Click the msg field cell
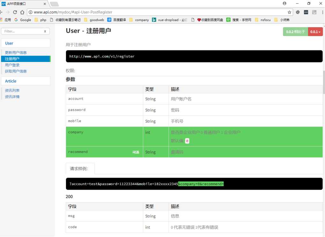The width and height of the screenshot is (325, 237). [x=105, y=216]
